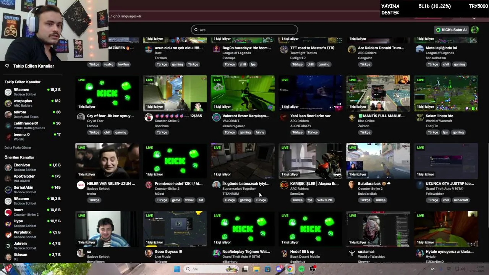Click Premierde hedef 12K stream title

pos(178,184)
